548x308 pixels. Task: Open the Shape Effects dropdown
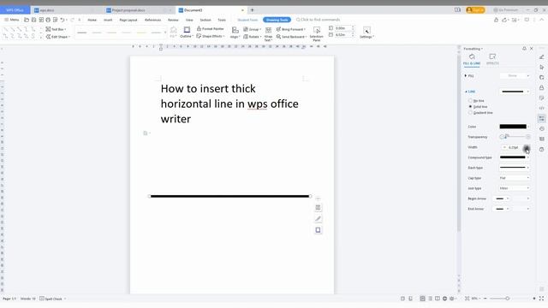211,36
